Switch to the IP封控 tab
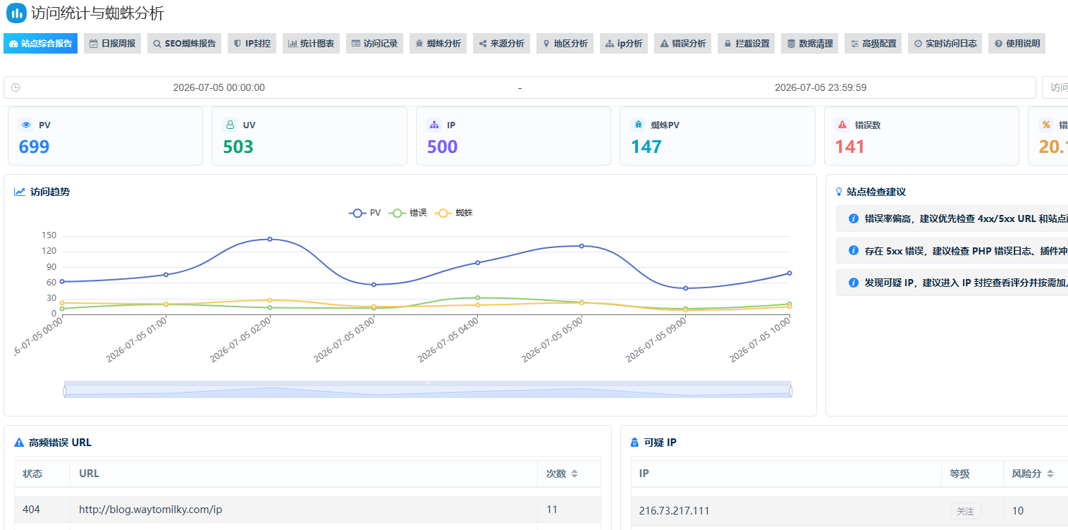The width and height of the screenshot is (1068, 530). (x=252, y=44)
